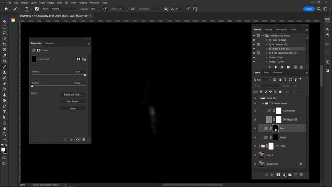Viewport: 332px width, 187px height.
Task: Play the selected action
Action: 282,67
